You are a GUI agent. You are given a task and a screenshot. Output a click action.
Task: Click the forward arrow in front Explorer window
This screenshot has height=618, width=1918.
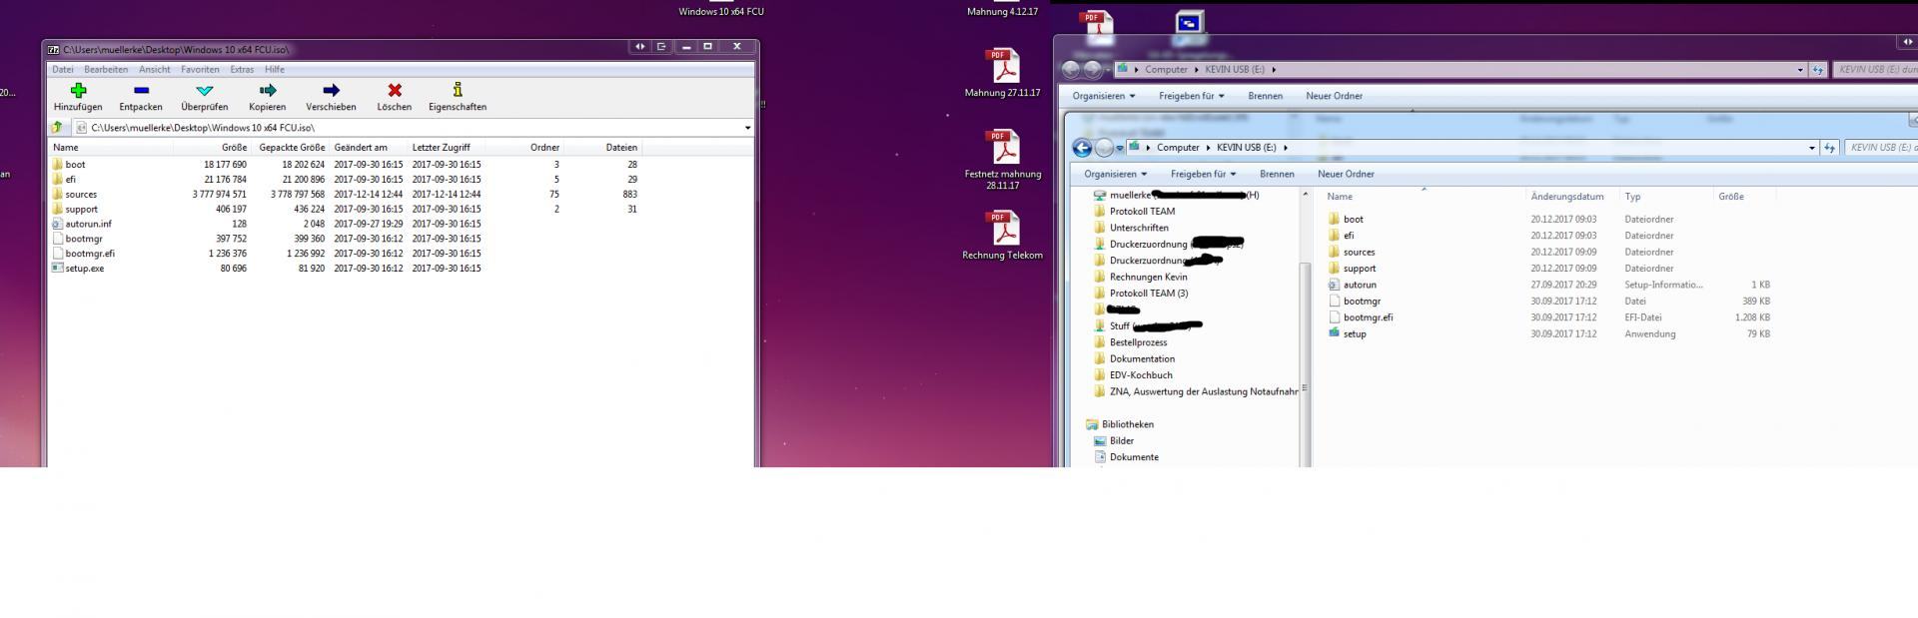[1104, 148]
